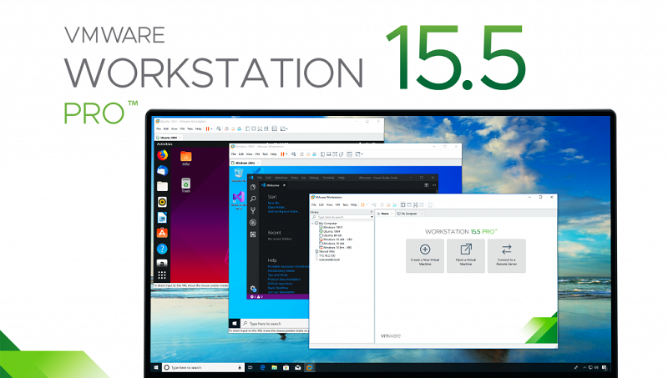Switch to the Home tab

pyautogui.click(x=384, y=214)
